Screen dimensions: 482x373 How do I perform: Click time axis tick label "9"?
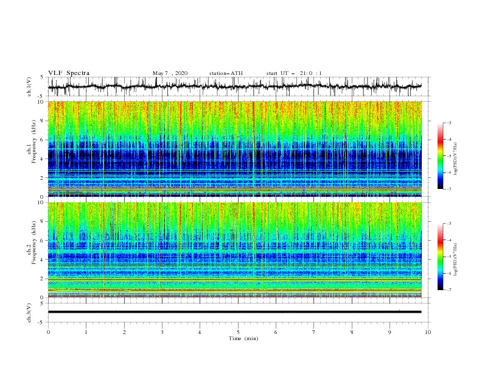389,332
